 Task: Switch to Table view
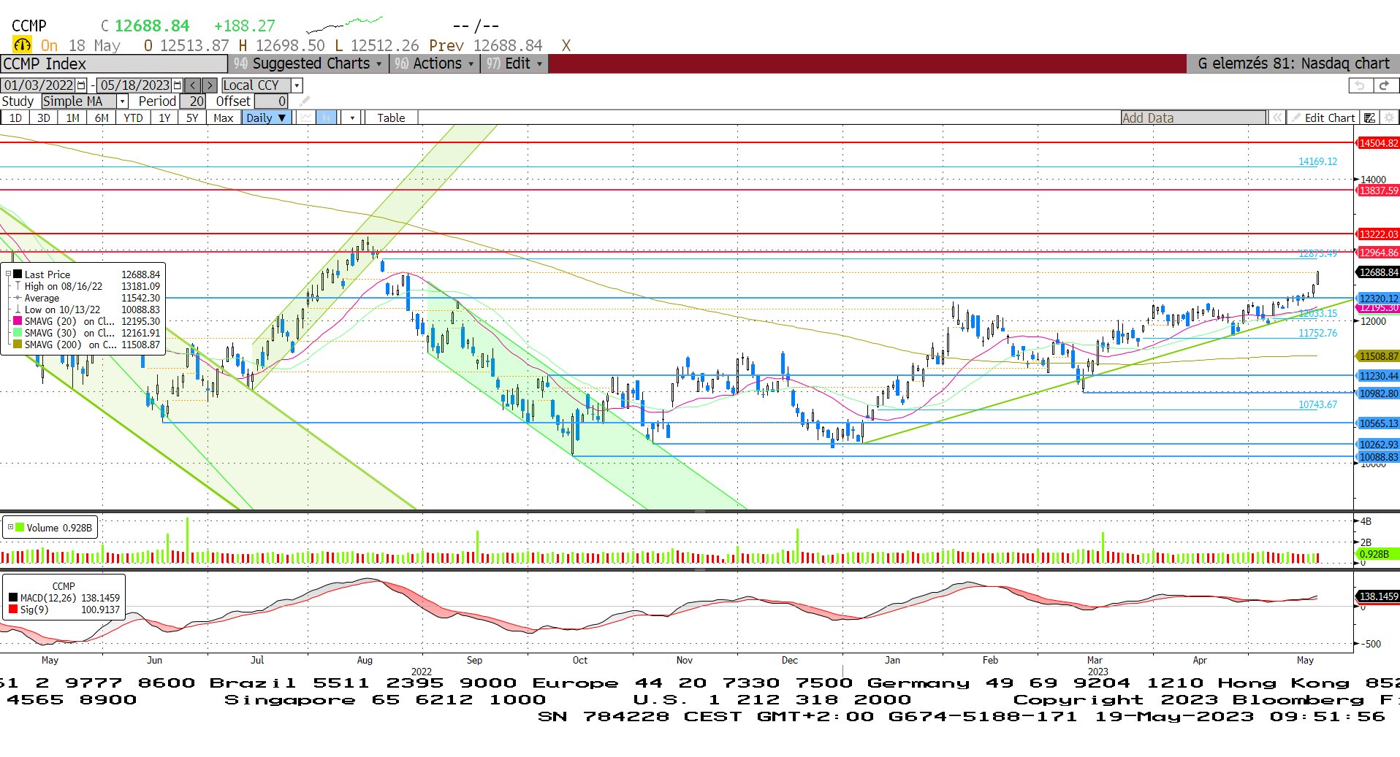click(391, 118)
